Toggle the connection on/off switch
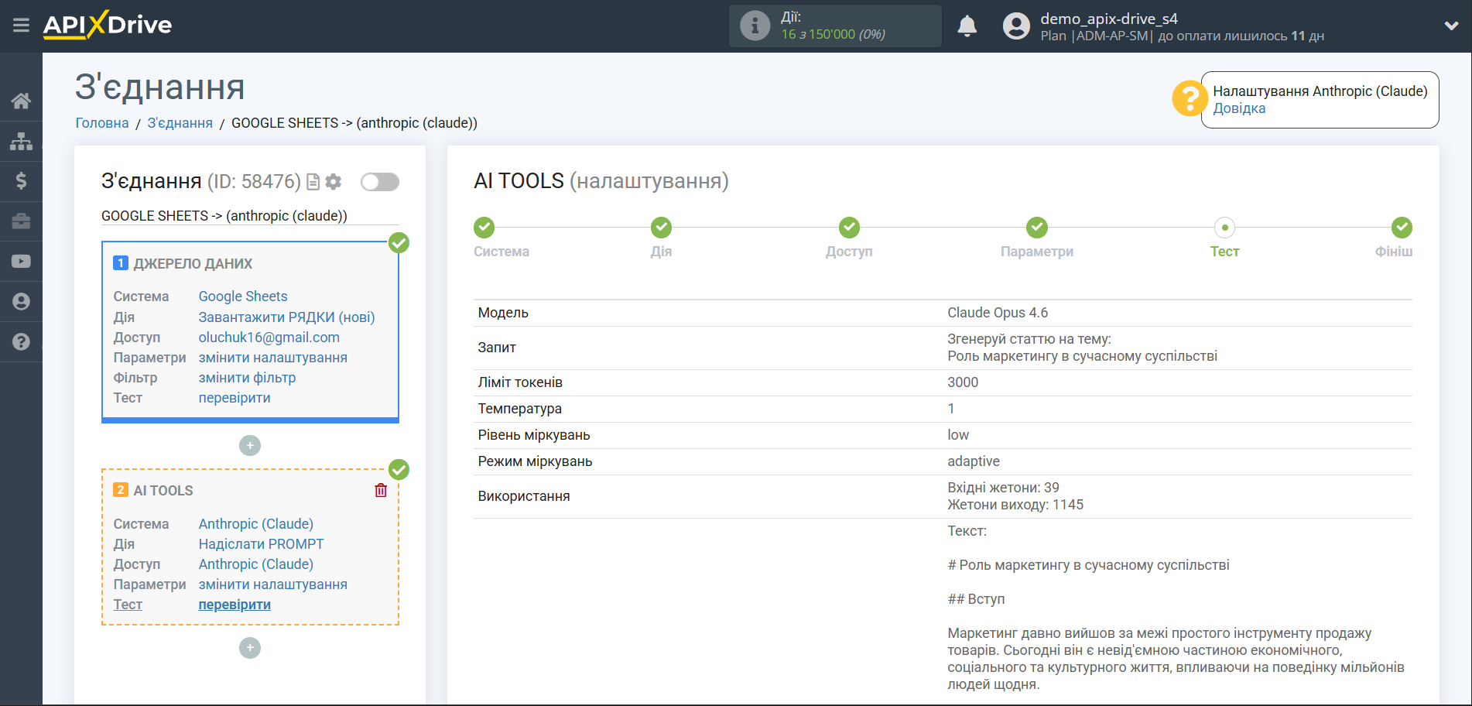Viewport: 1472px width, 706px height. (x=380, y=182)
